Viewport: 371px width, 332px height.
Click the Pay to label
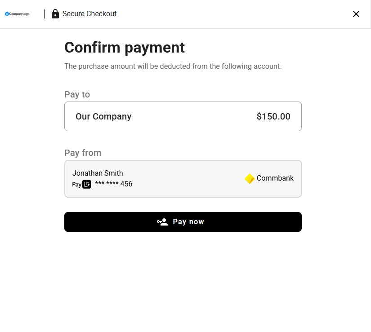77,94
